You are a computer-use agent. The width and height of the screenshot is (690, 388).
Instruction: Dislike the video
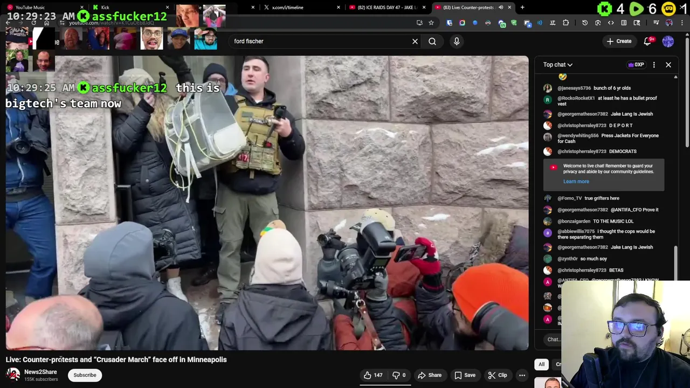[399, 376]
